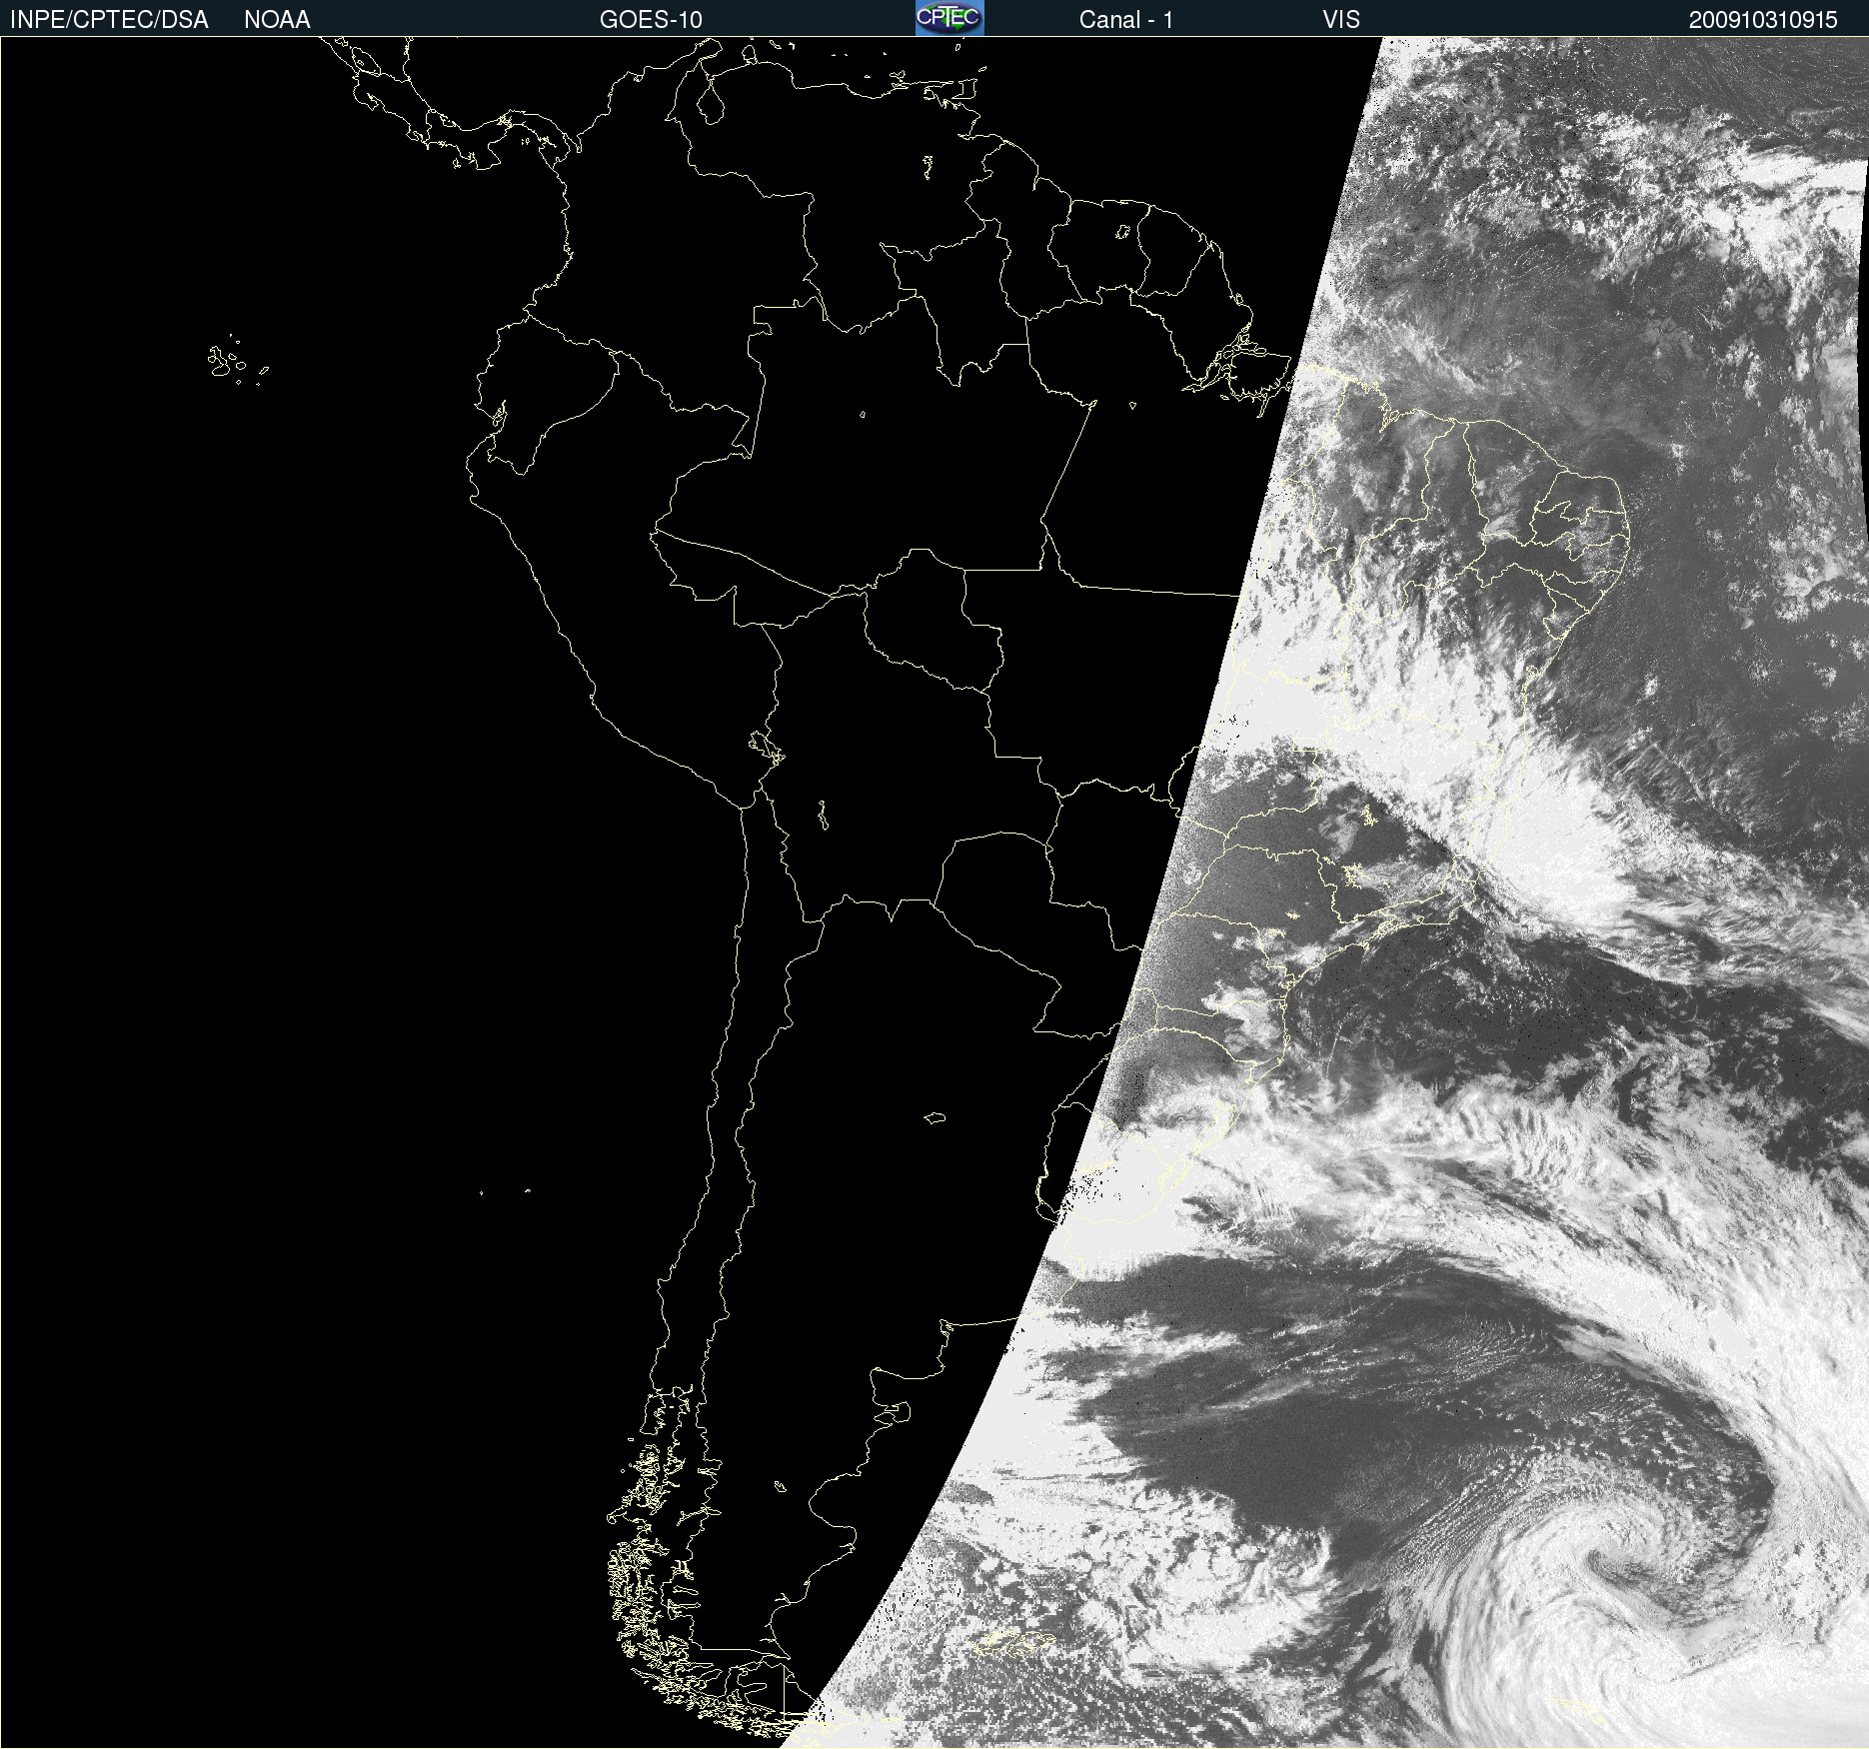Viewport: 1869px width, 1749px height.
Task: Click the CPTEC logo in the header
Action: 949,18
